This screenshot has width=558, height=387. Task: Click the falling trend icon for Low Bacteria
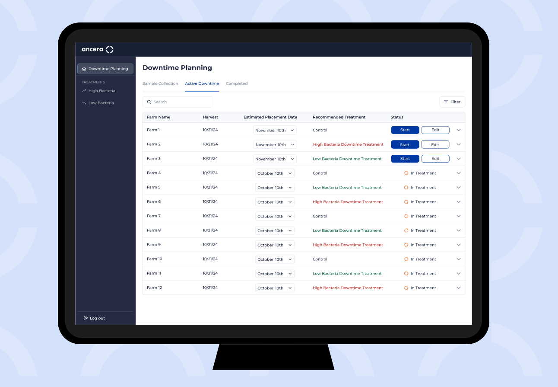84,103
